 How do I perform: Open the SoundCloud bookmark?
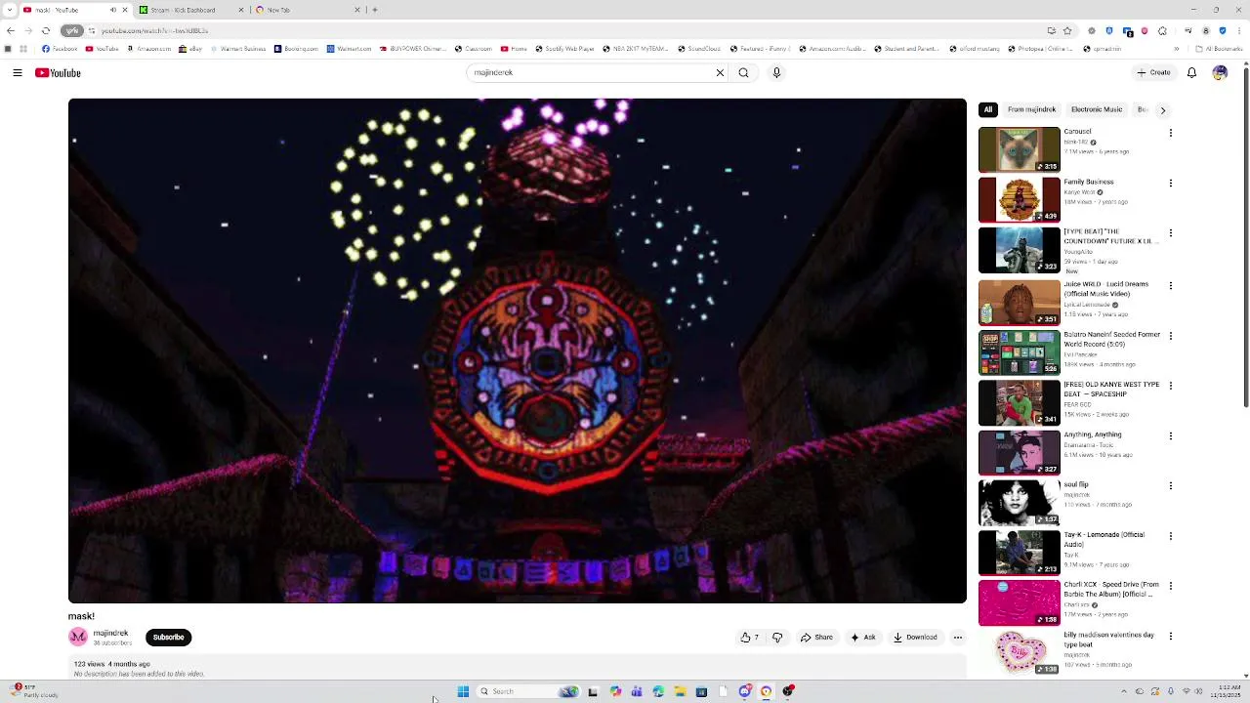click(x=698, y=49)
